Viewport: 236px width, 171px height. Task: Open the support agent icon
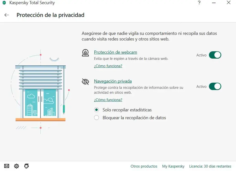(x=26, y=166)
